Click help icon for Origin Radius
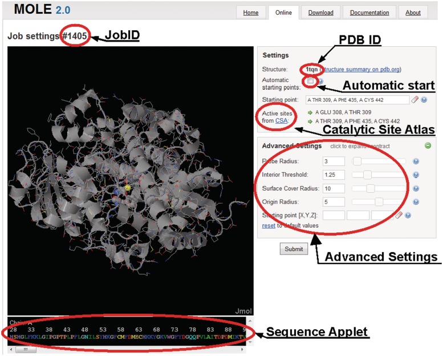 [416, 202]
